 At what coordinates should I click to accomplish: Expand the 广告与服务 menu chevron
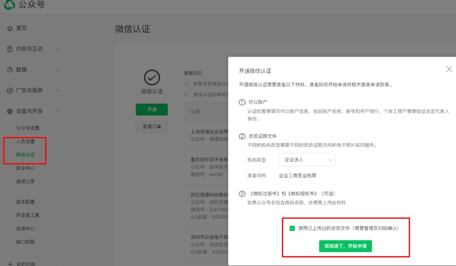tap(58, 91)
